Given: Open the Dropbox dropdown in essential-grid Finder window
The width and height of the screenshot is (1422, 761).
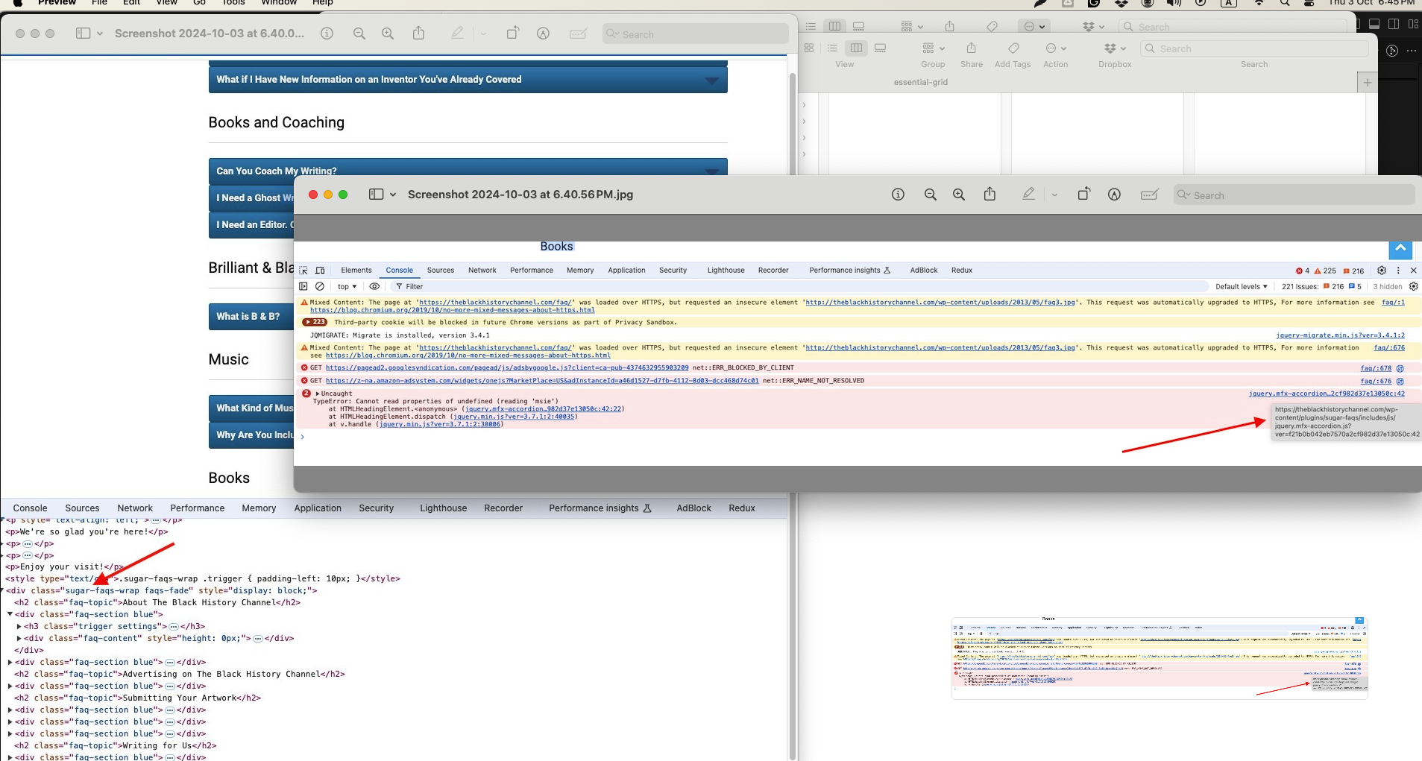Looking at the screenshot, I should pyautogui.click(x=1115, y=48).
